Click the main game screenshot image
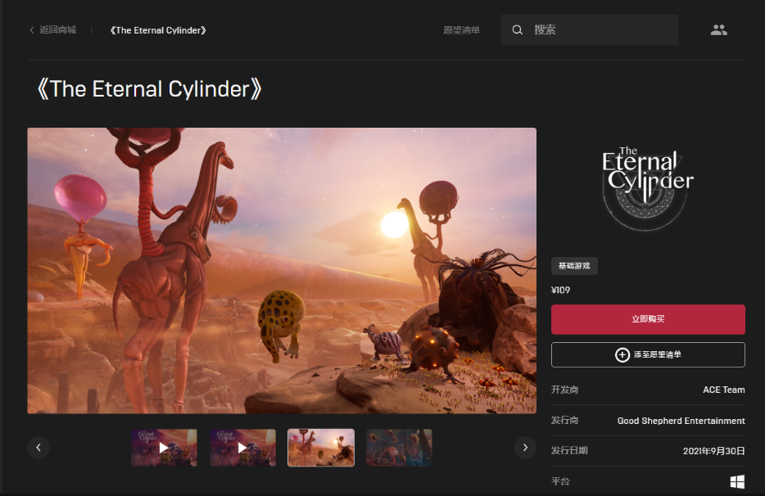The height and width of the screenshot is (496, 765). 282,271
